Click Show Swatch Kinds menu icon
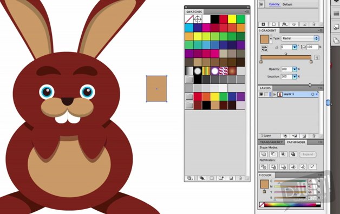Viewport: 340px width, 214px height. point(202,178)
